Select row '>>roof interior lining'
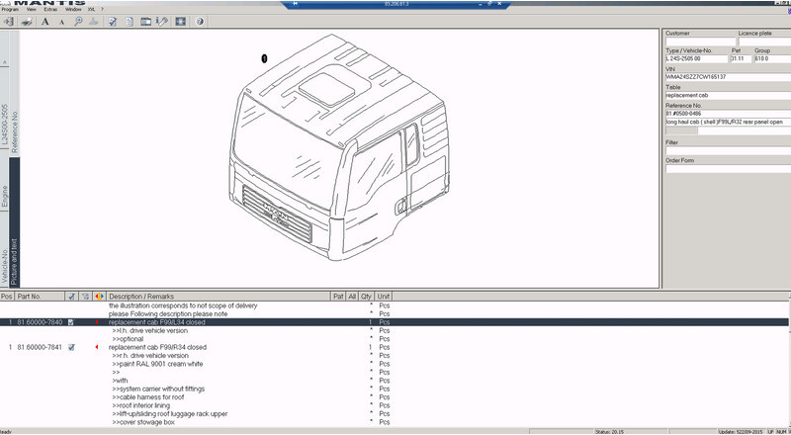791x435 pixels. coord(395,405)
